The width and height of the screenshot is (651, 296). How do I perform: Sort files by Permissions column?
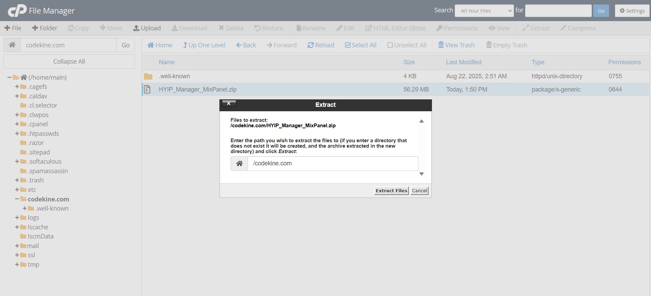point(624,62)
